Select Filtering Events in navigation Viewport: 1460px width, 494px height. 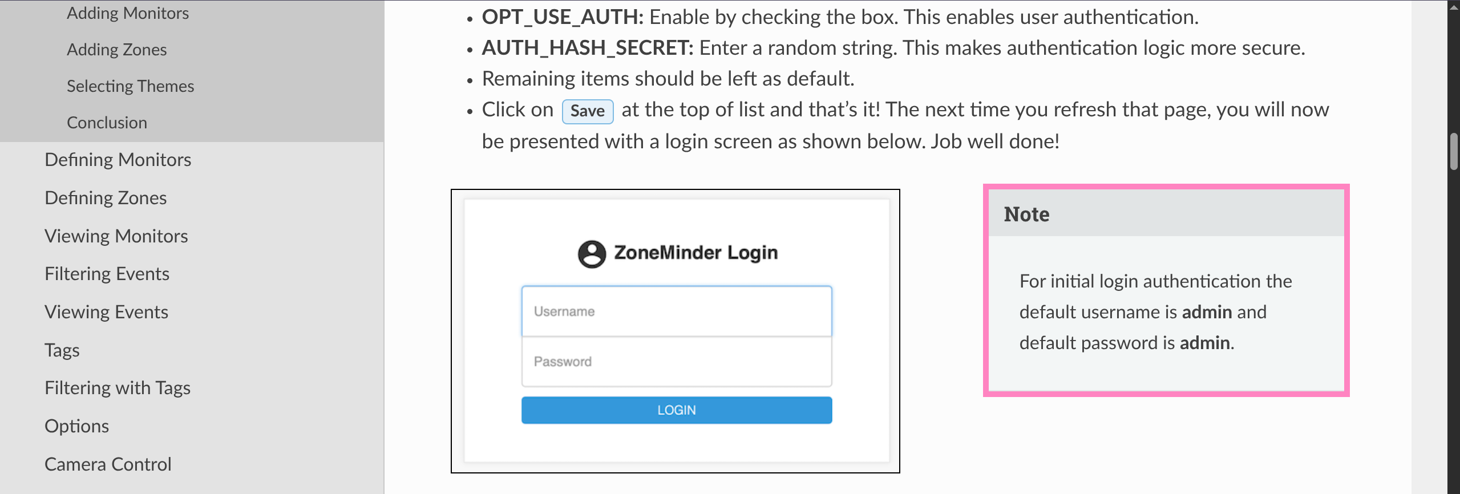coord(107,274)
